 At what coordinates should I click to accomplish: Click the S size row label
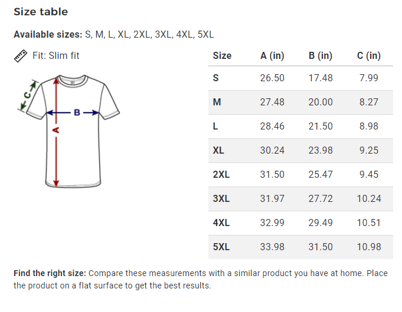215,78
